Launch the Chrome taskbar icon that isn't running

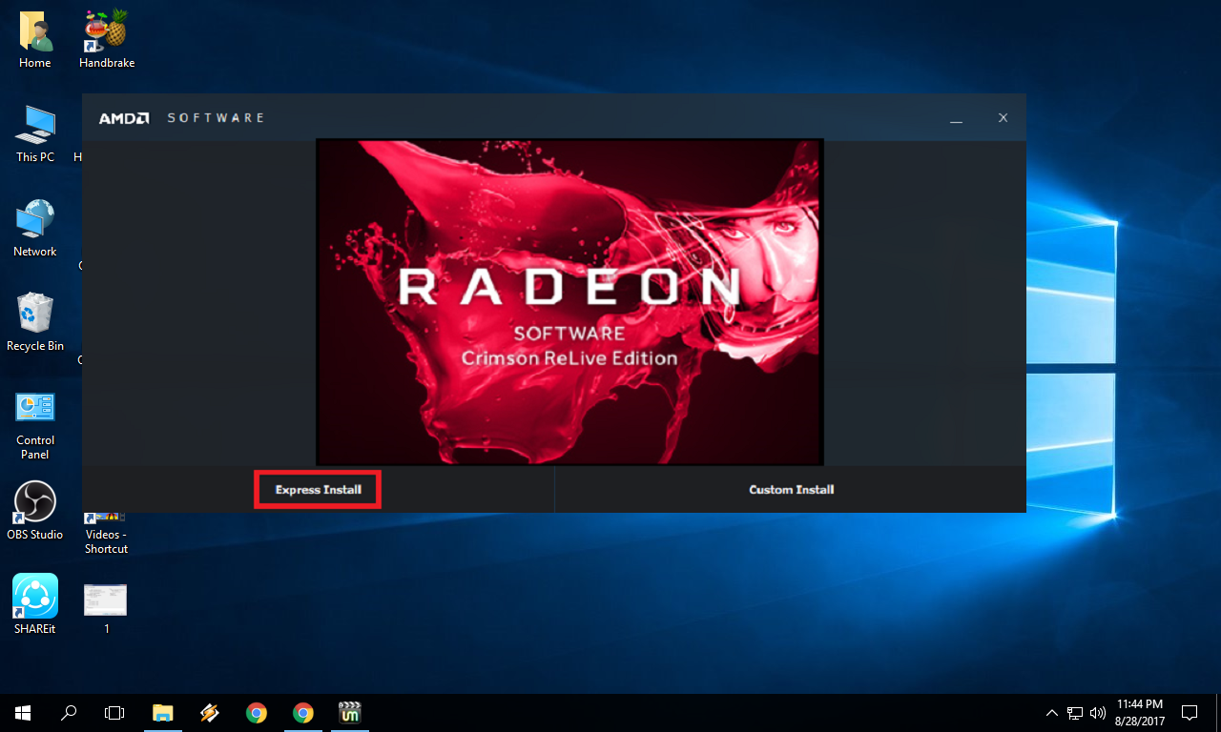click(x=257, y=713)
